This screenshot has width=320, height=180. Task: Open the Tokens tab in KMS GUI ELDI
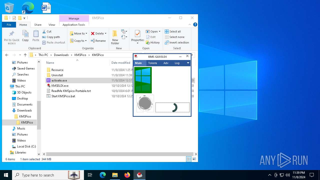152,63
